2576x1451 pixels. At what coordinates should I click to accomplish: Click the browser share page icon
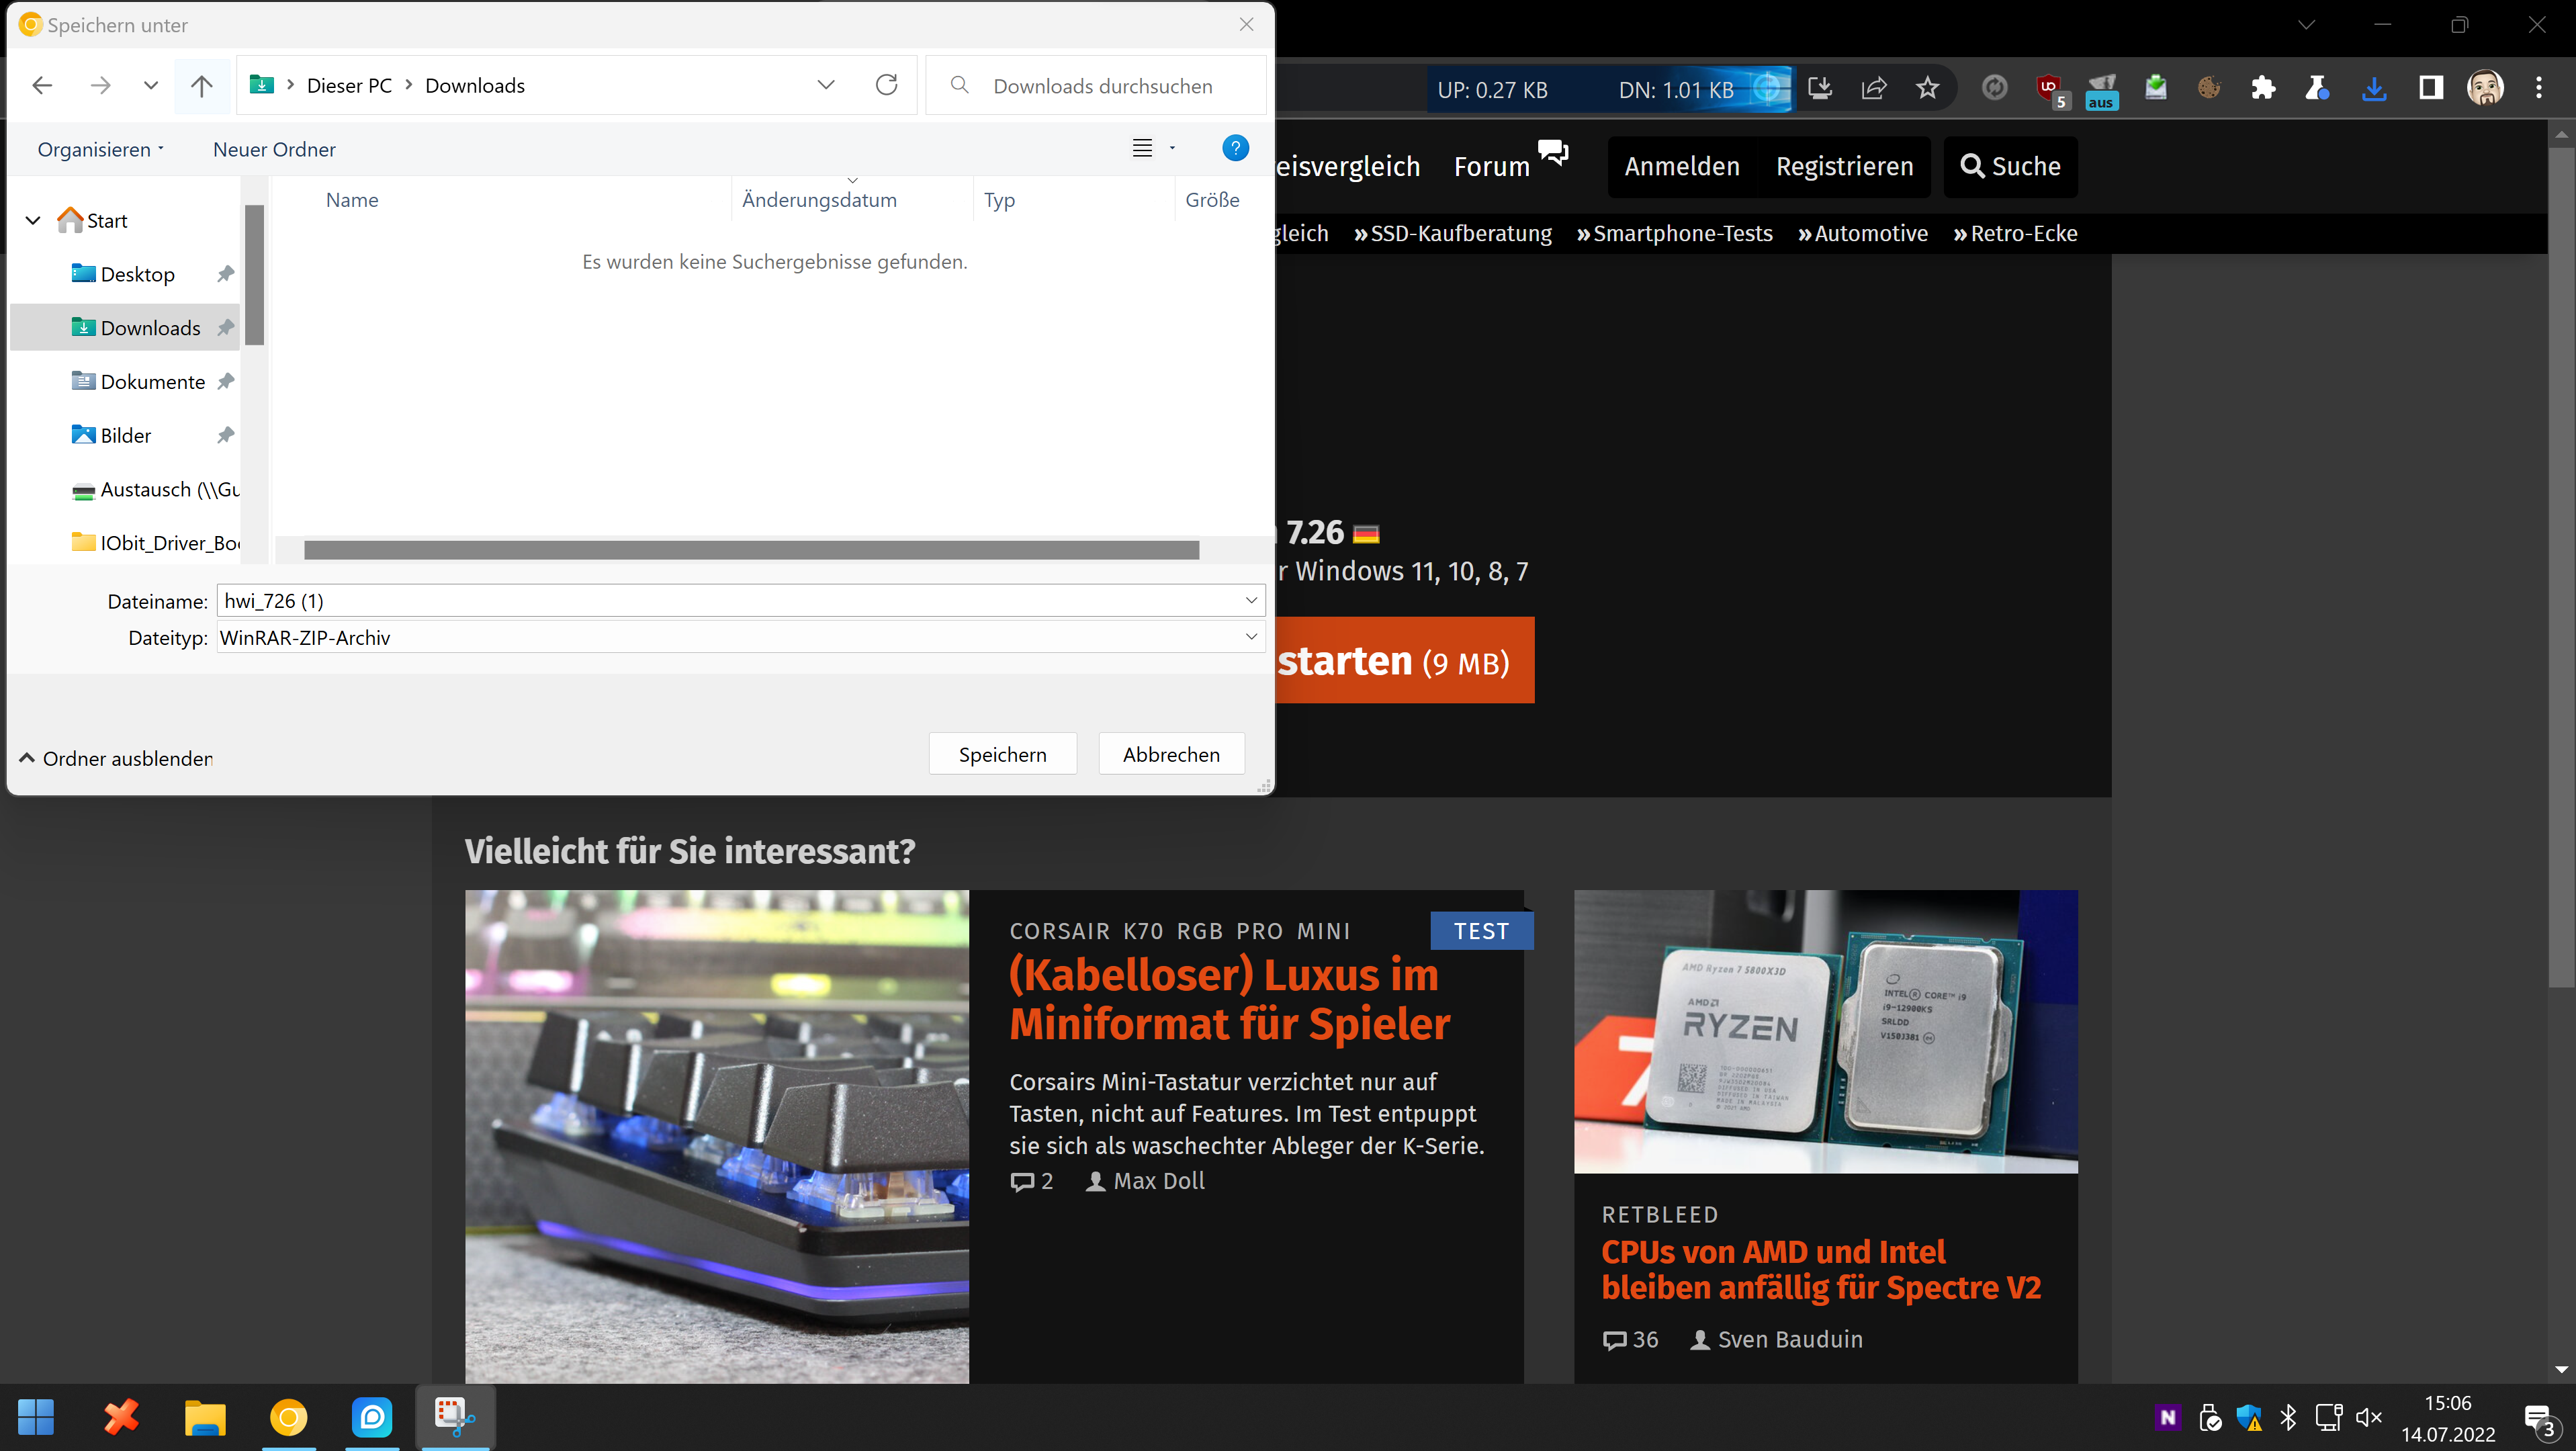tap(1873, 88)
